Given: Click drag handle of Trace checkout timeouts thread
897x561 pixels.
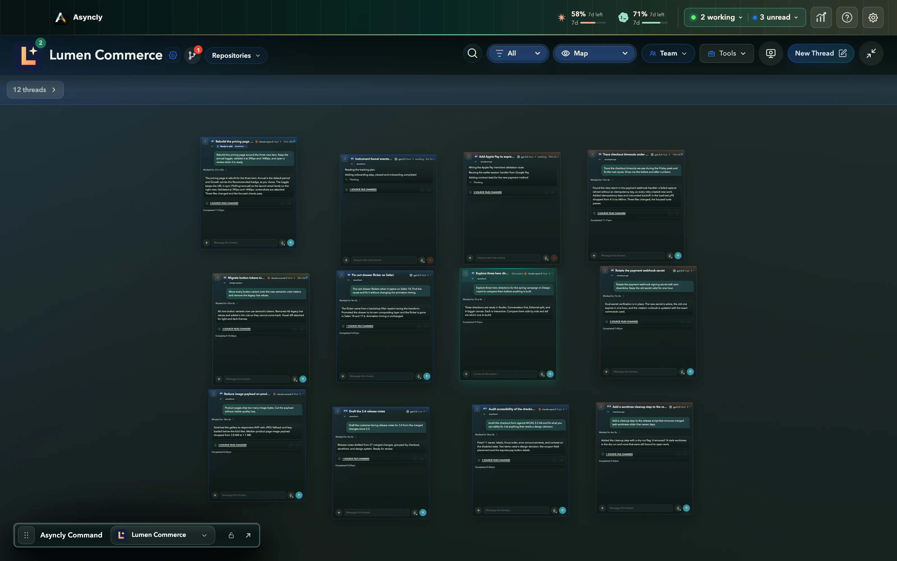Looking at the screenshot, I should click(592, 154).
